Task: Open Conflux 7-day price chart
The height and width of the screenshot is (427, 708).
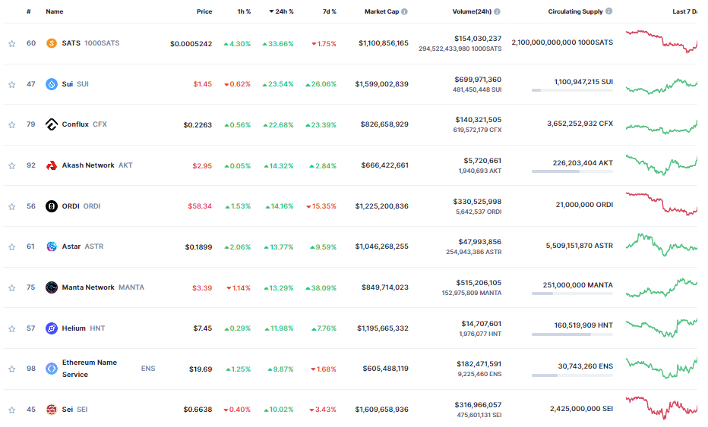Action: click(662, 127)
